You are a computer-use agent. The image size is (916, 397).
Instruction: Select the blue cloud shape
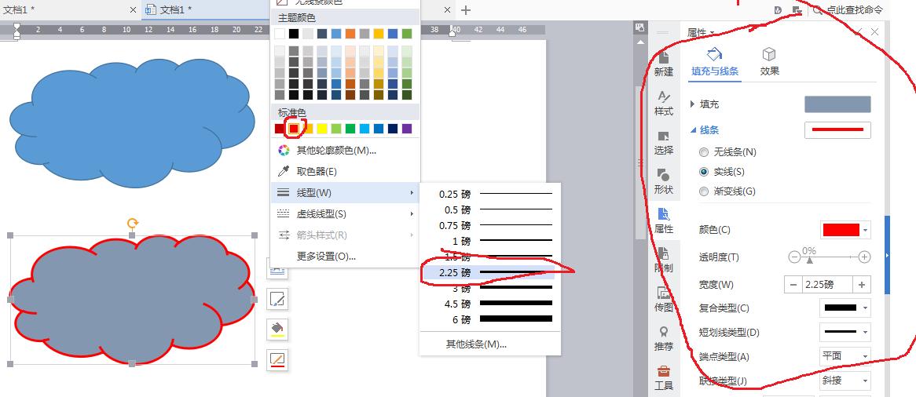pos(133,122)
